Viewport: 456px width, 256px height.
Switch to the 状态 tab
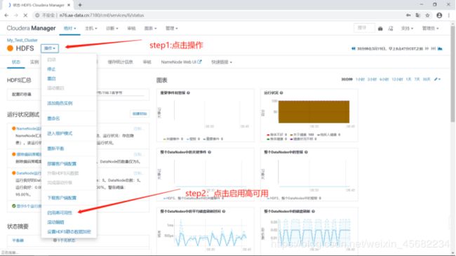tap(16, 62)
